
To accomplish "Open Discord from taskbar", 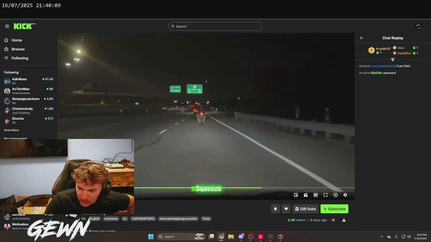I will point(241,237).
